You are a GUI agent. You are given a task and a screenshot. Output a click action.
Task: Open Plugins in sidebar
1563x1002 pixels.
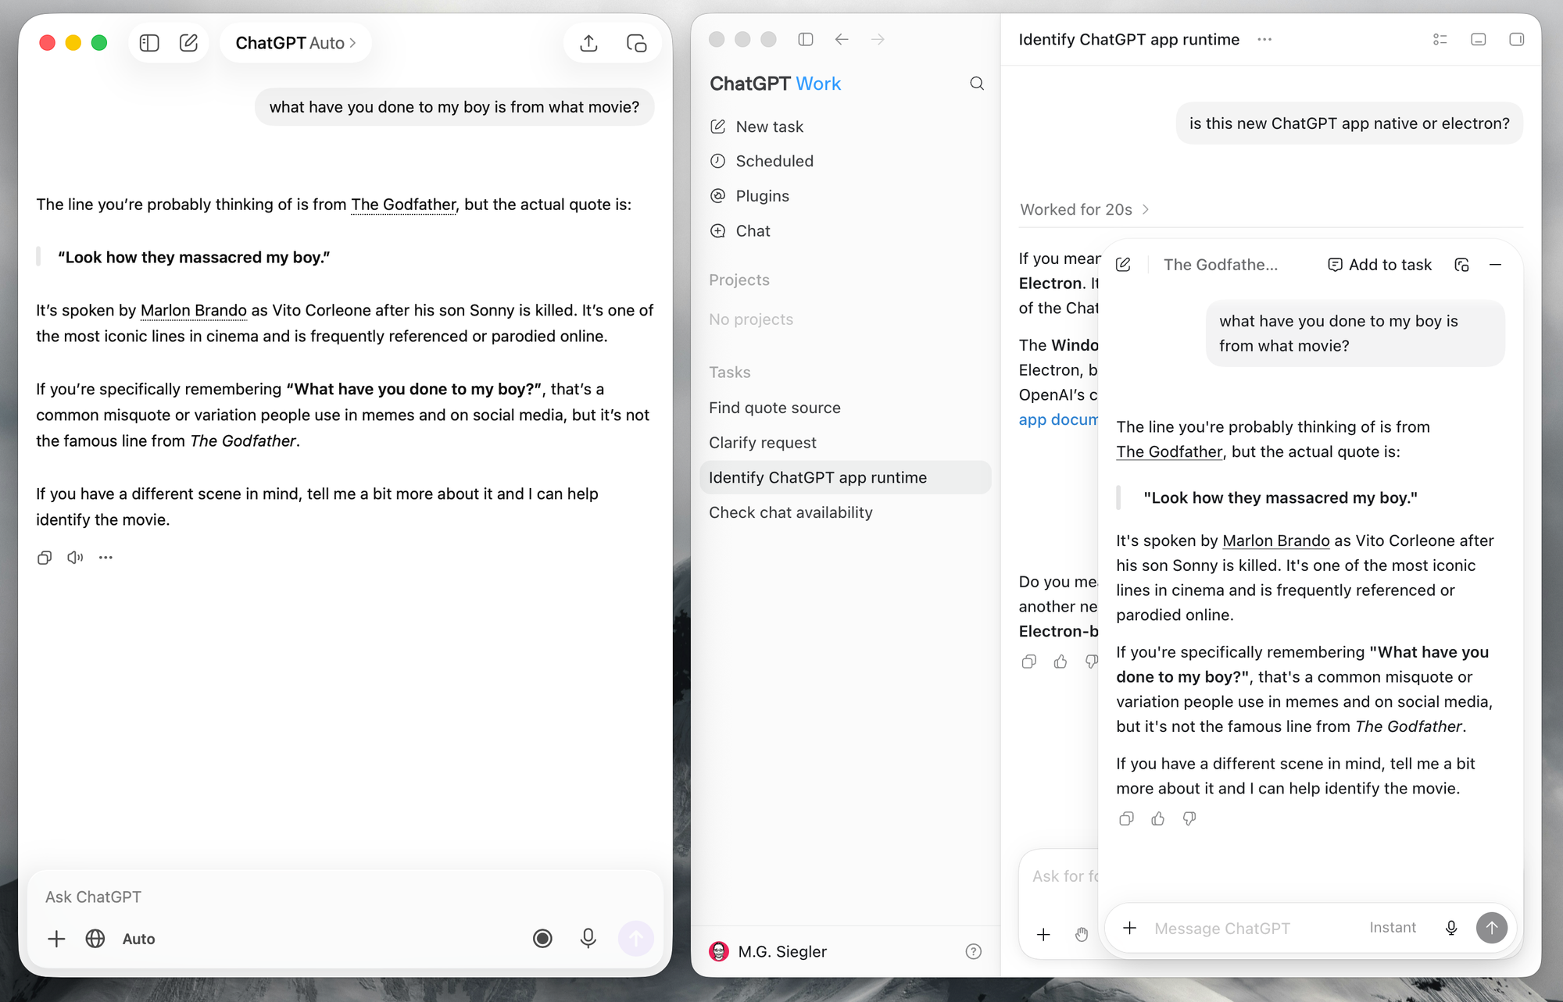[846, 196]
